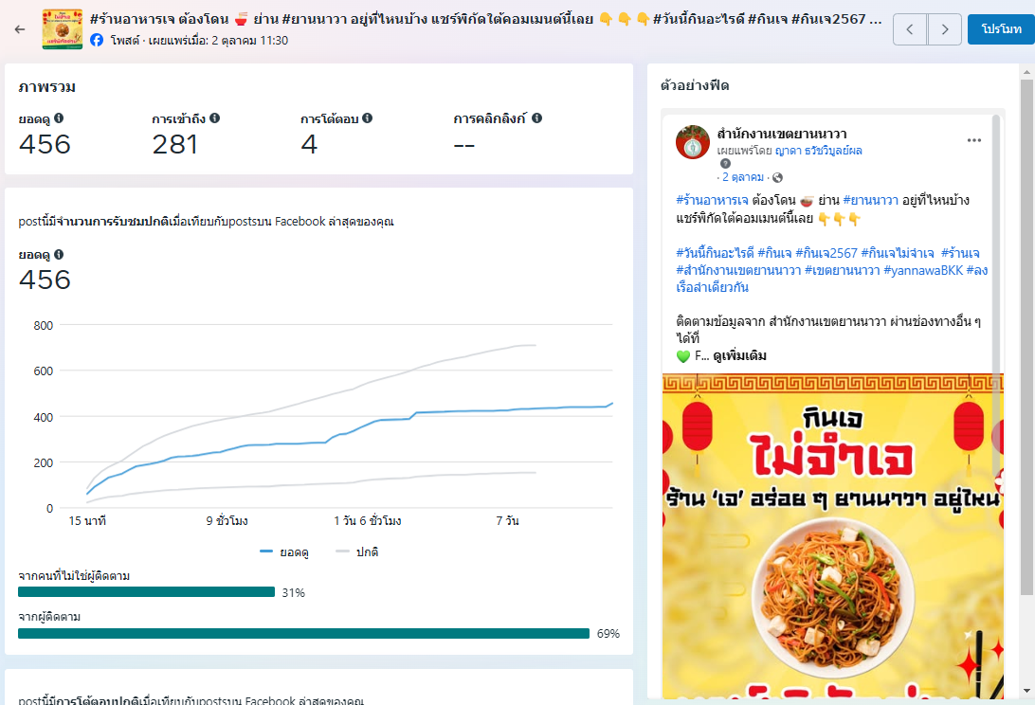Screen dimensions: 1035x705
Task: Click info icon next to ยอดดู overview
Action: (x=59, y=118)
